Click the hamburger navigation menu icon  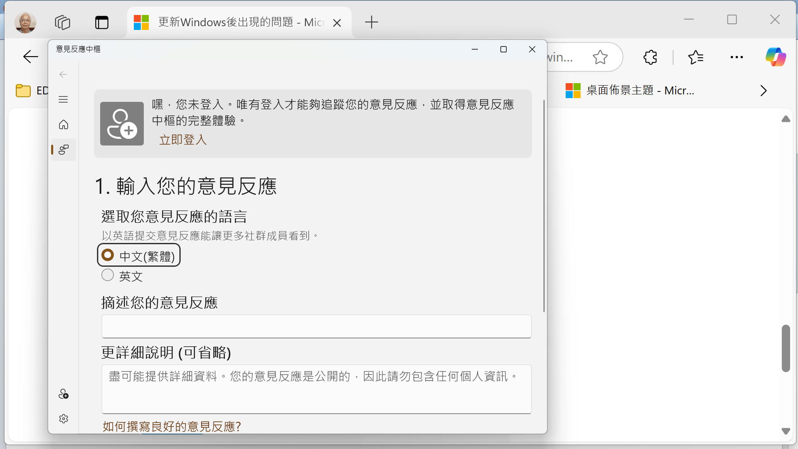coord(63,99)
